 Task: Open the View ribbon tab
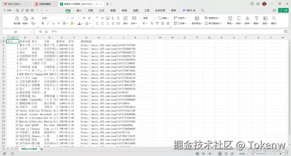[136, 11]
